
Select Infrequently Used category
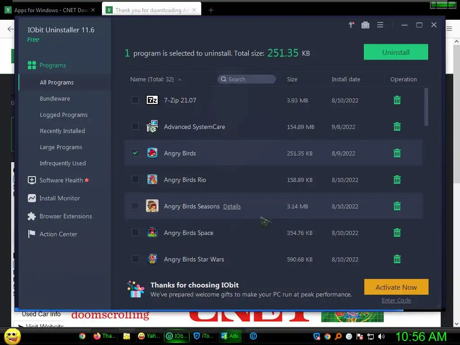click(x=63, y=163)
